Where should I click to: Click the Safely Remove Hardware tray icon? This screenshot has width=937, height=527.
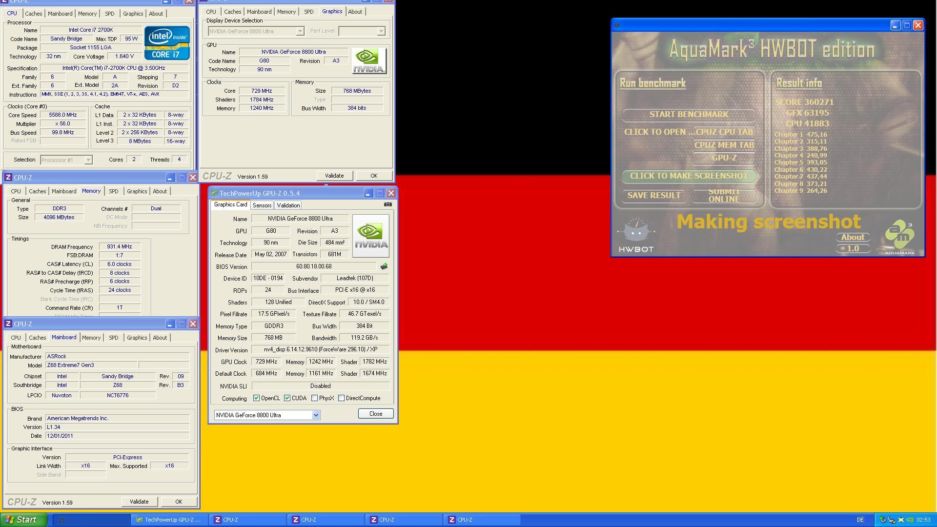coord(883,520)
